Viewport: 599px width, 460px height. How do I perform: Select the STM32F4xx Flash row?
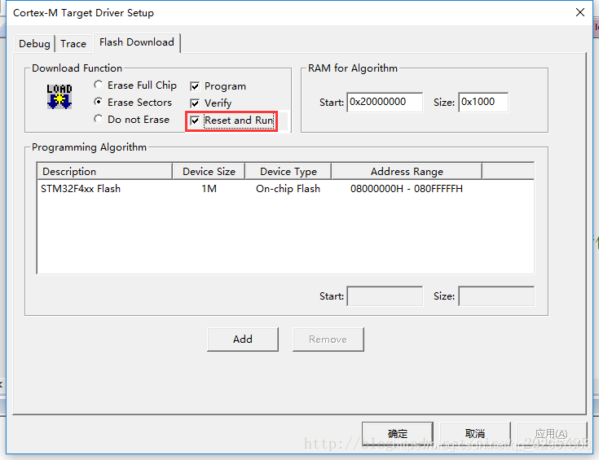coord(285,189)
